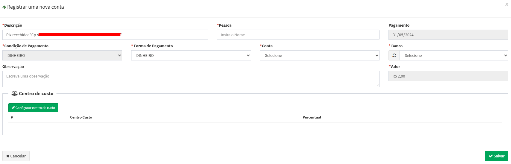Click the refresh icon beside Banco

click(x=394, y=55)
